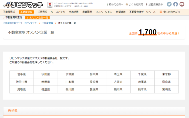Jump to 鳥取県 in prefecture table

22,90
